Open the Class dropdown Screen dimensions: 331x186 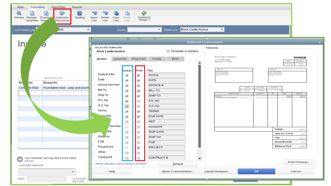tap(159, 30)
